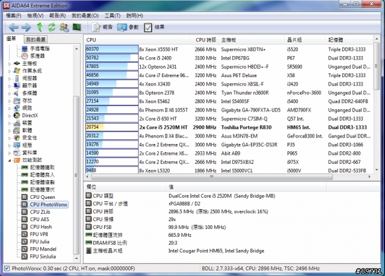Open the 檔案(F) menu
This screenshot has height=276, width=385.
pos(13,16)
